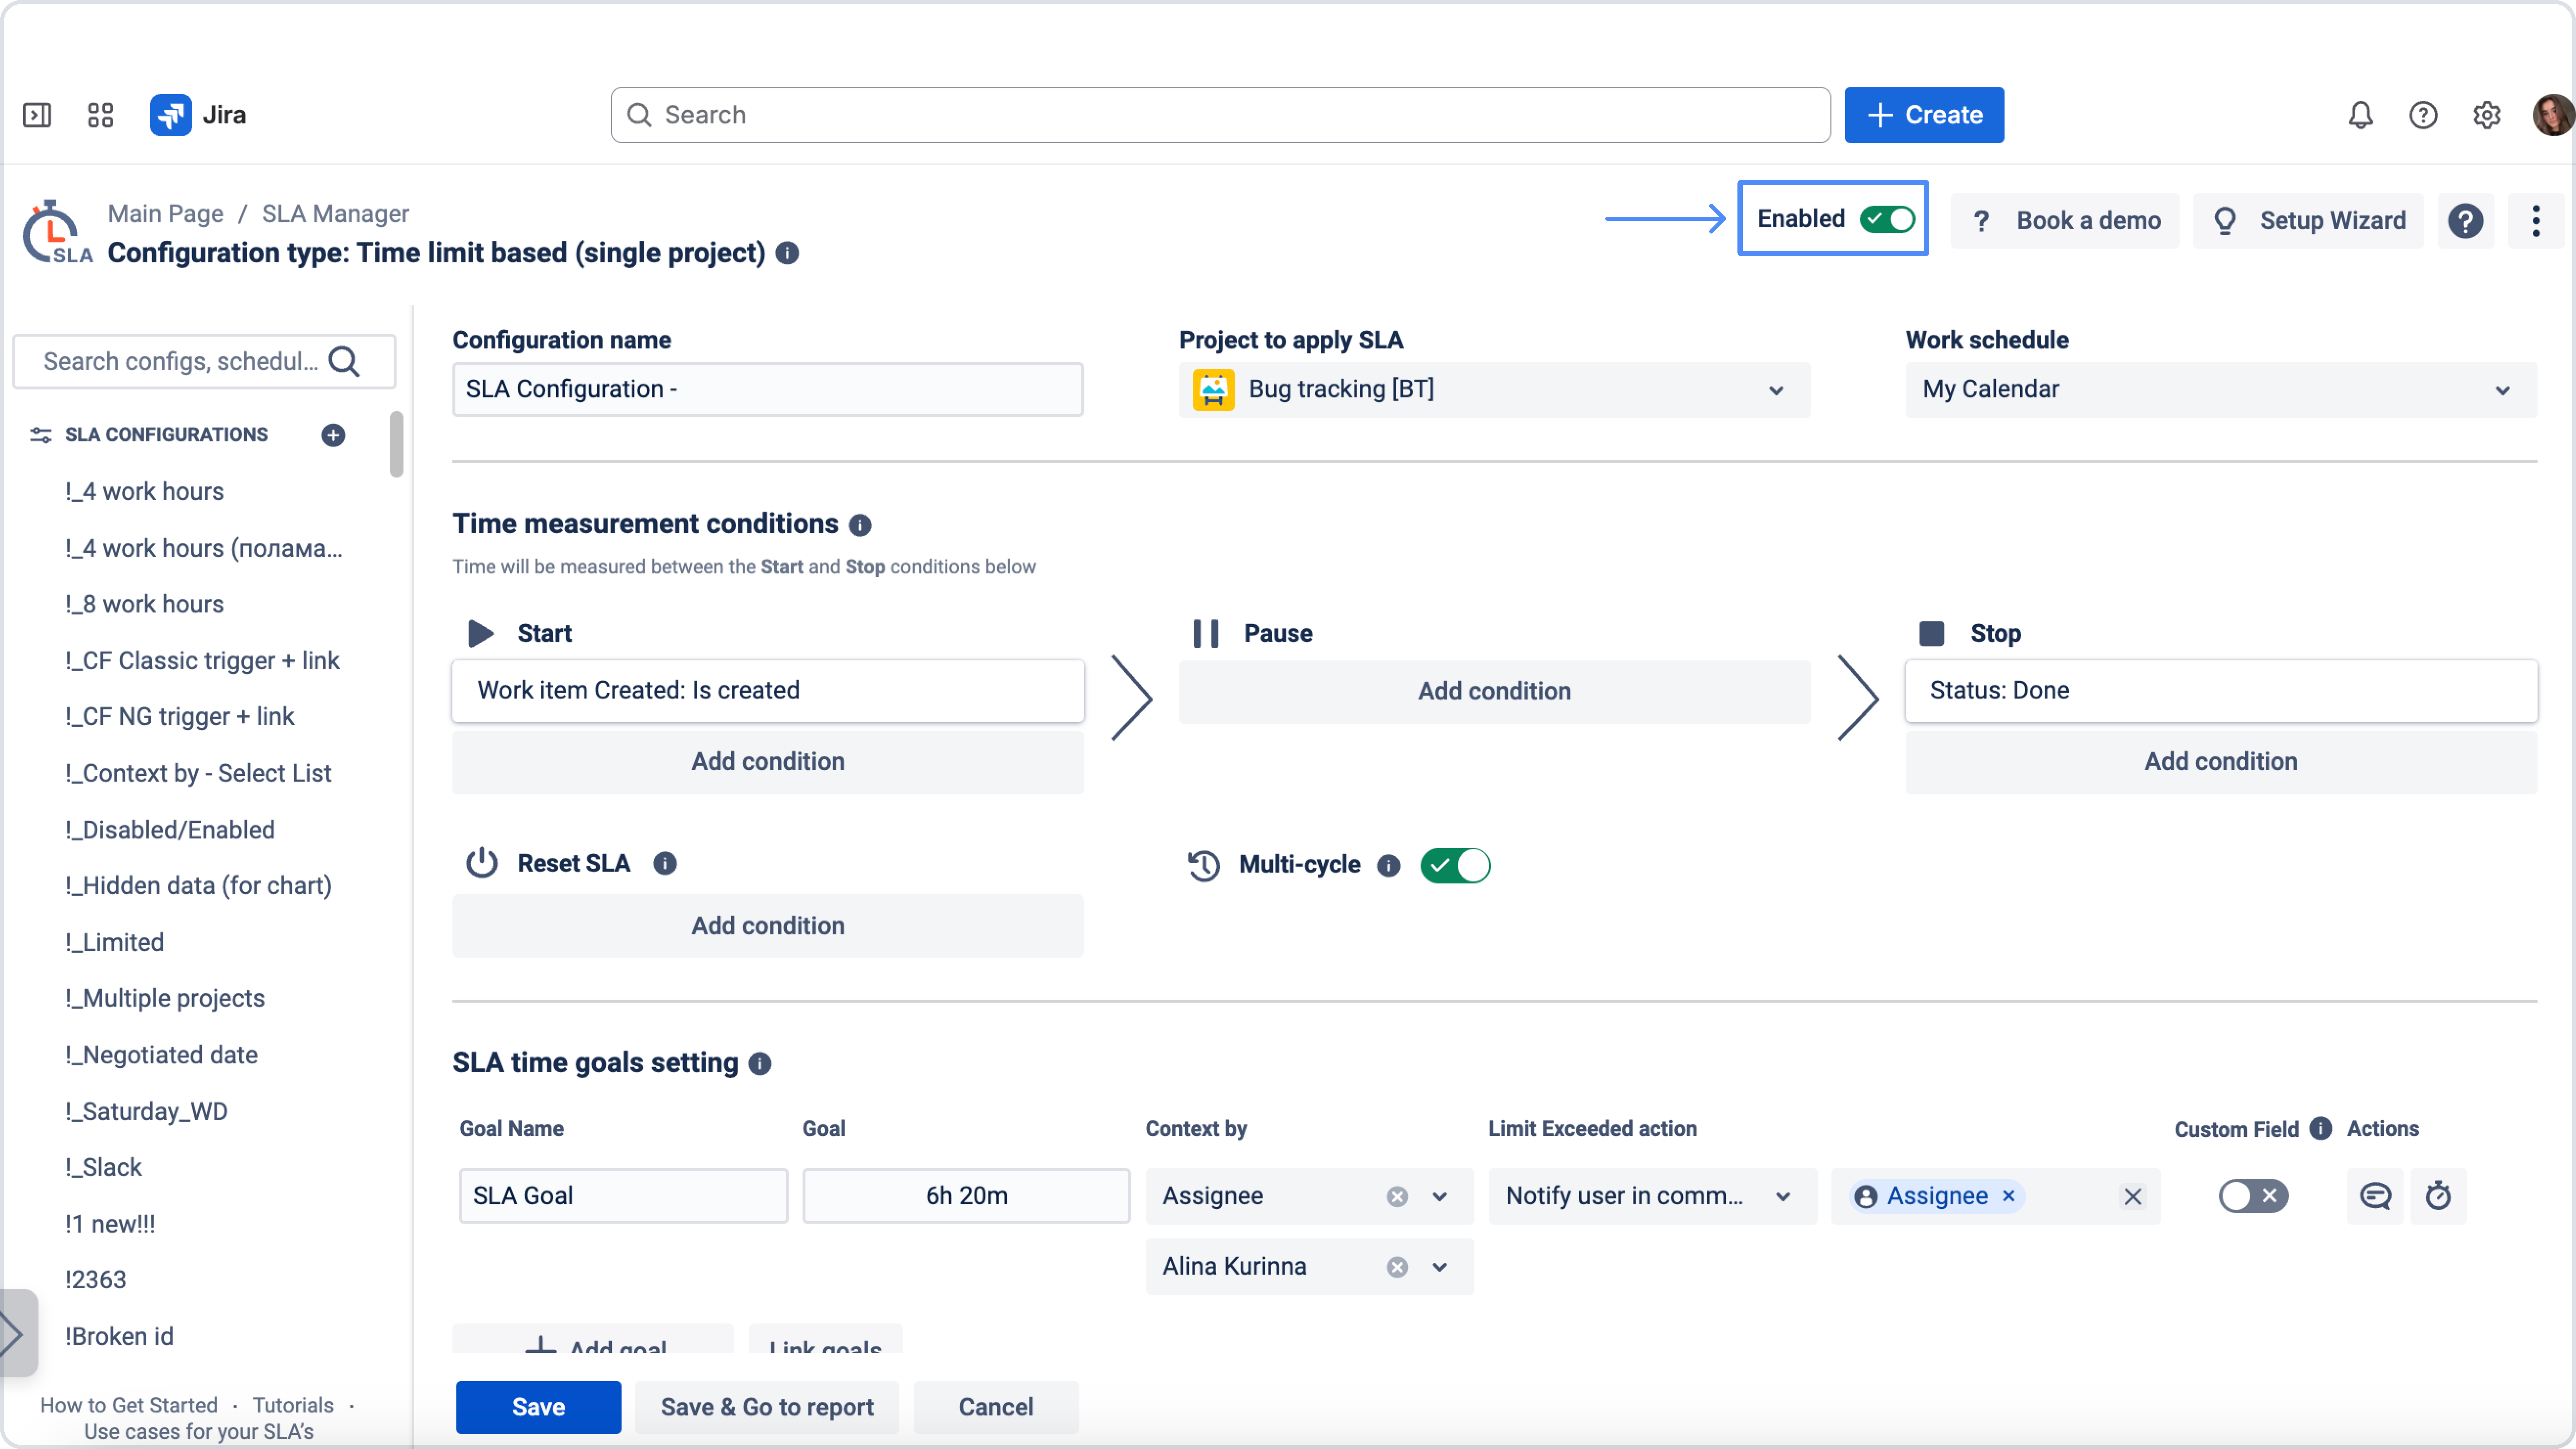Edit the 6h 20m goal field
The height and width of the screenshot is (1449, 2576).
pyautogui.click(x=966, y=1196)
